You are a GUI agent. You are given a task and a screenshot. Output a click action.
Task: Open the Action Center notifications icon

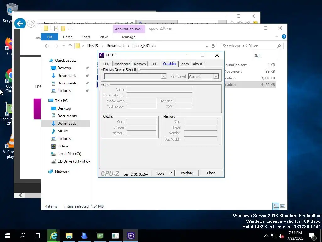[x=312, y=236]
